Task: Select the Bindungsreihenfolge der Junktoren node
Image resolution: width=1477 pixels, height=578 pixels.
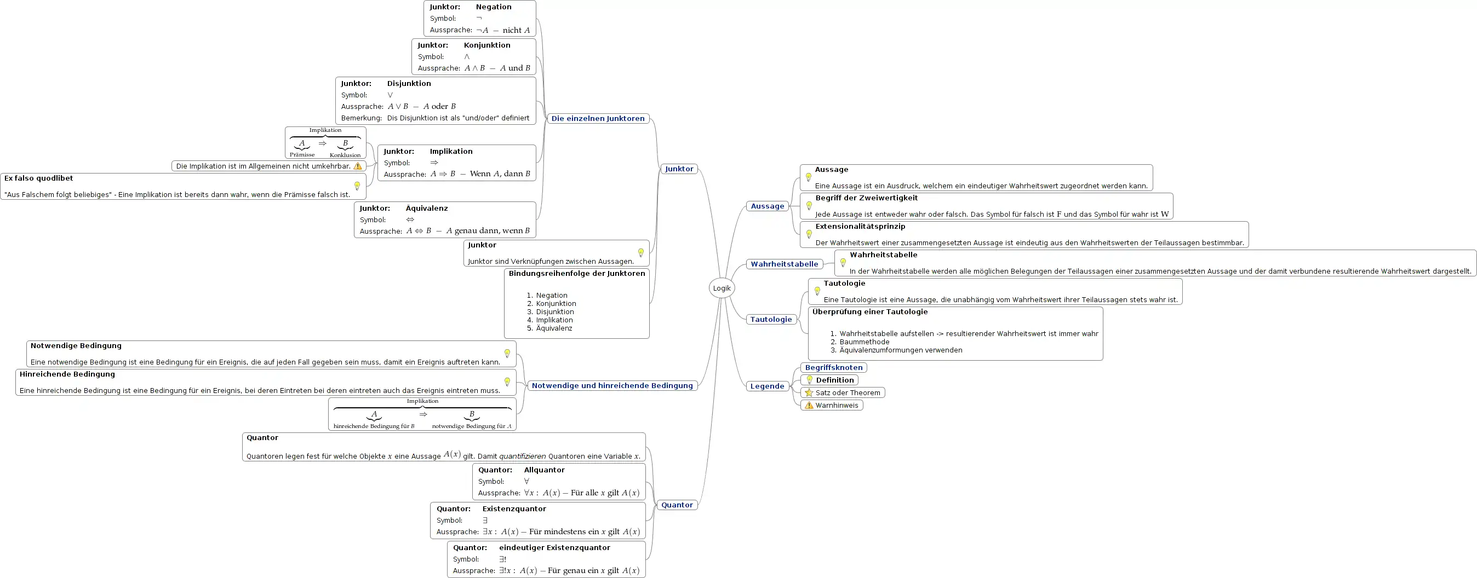Action: [x=577, y=304]
